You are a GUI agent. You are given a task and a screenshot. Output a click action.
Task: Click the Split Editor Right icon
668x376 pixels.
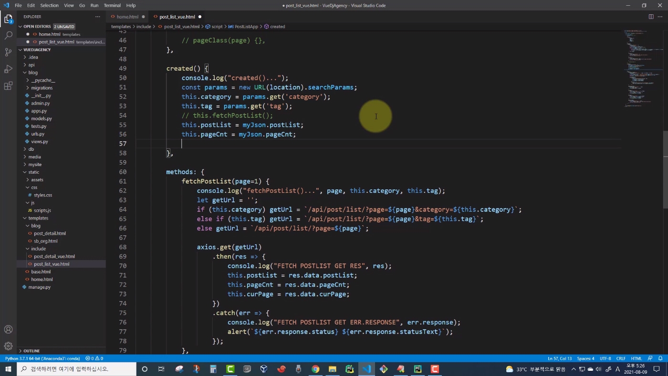(x=651, y=17)
